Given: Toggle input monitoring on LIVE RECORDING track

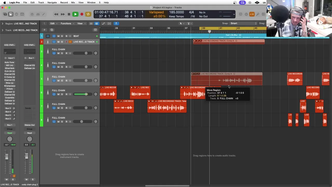Looking at the screenshot, I should pos(70,42).
